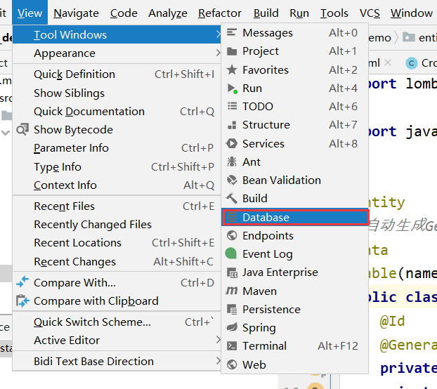437x389 pixels.
Task: Click the Build hammer icon
Action: pos(232,199)
